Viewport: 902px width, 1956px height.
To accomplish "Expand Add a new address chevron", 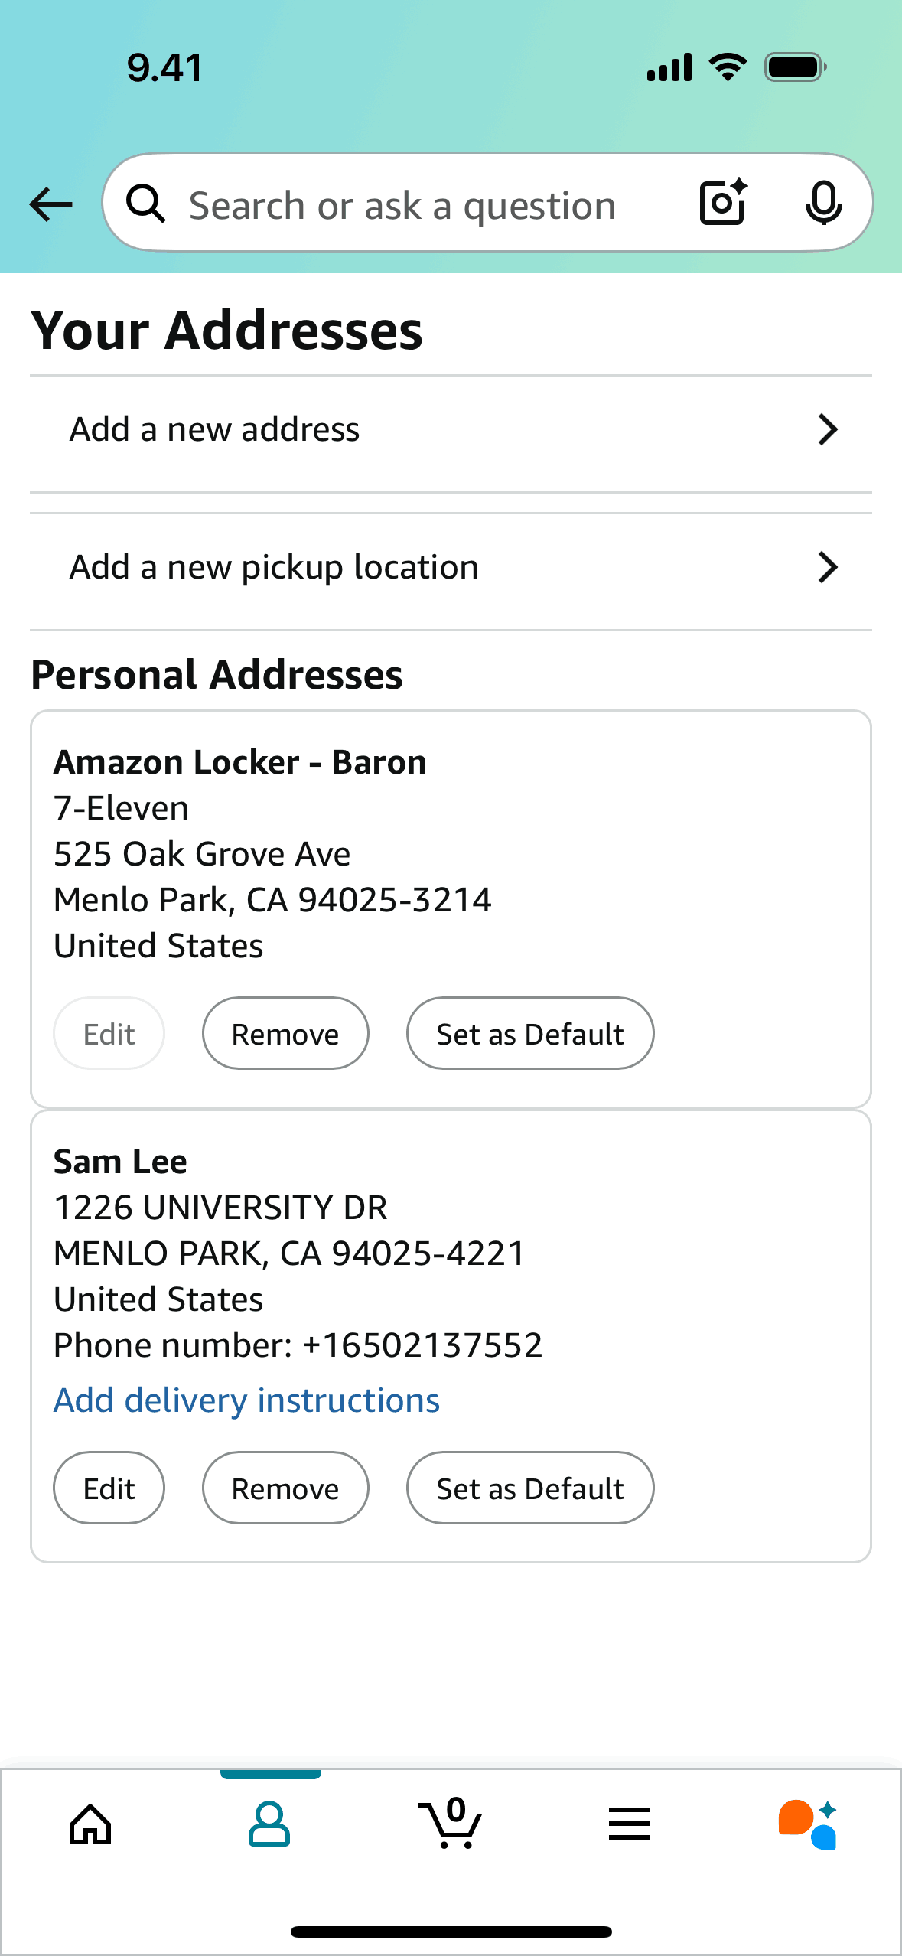I will 828,429.
